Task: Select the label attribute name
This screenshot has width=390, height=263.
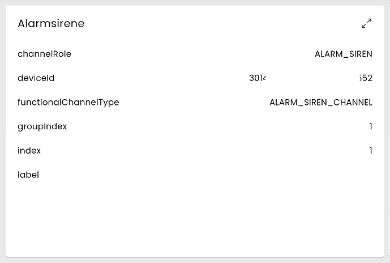Action: pyautogui.click(x=28, y=175)
